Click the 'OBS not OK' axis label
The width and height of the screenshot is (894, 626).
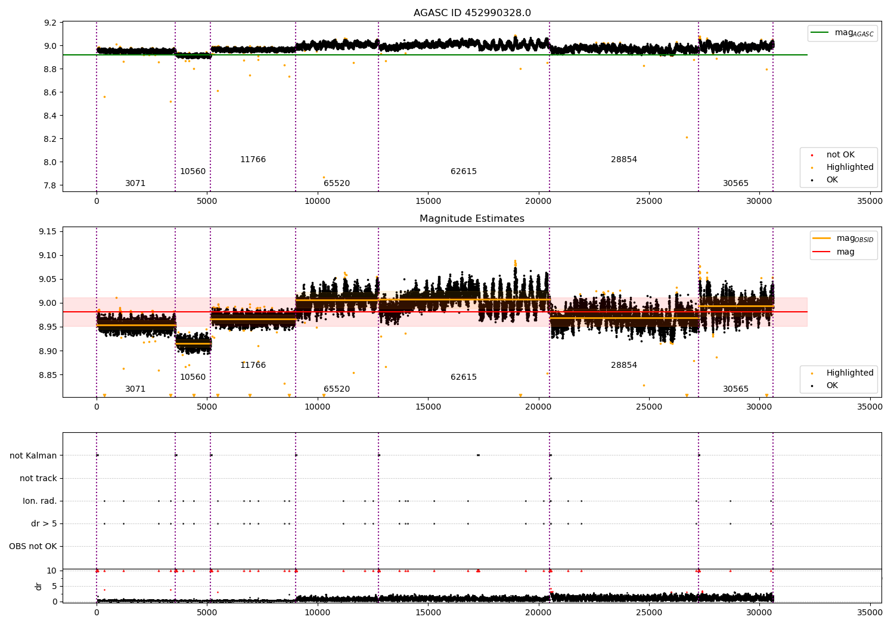[x=33, y=547]
